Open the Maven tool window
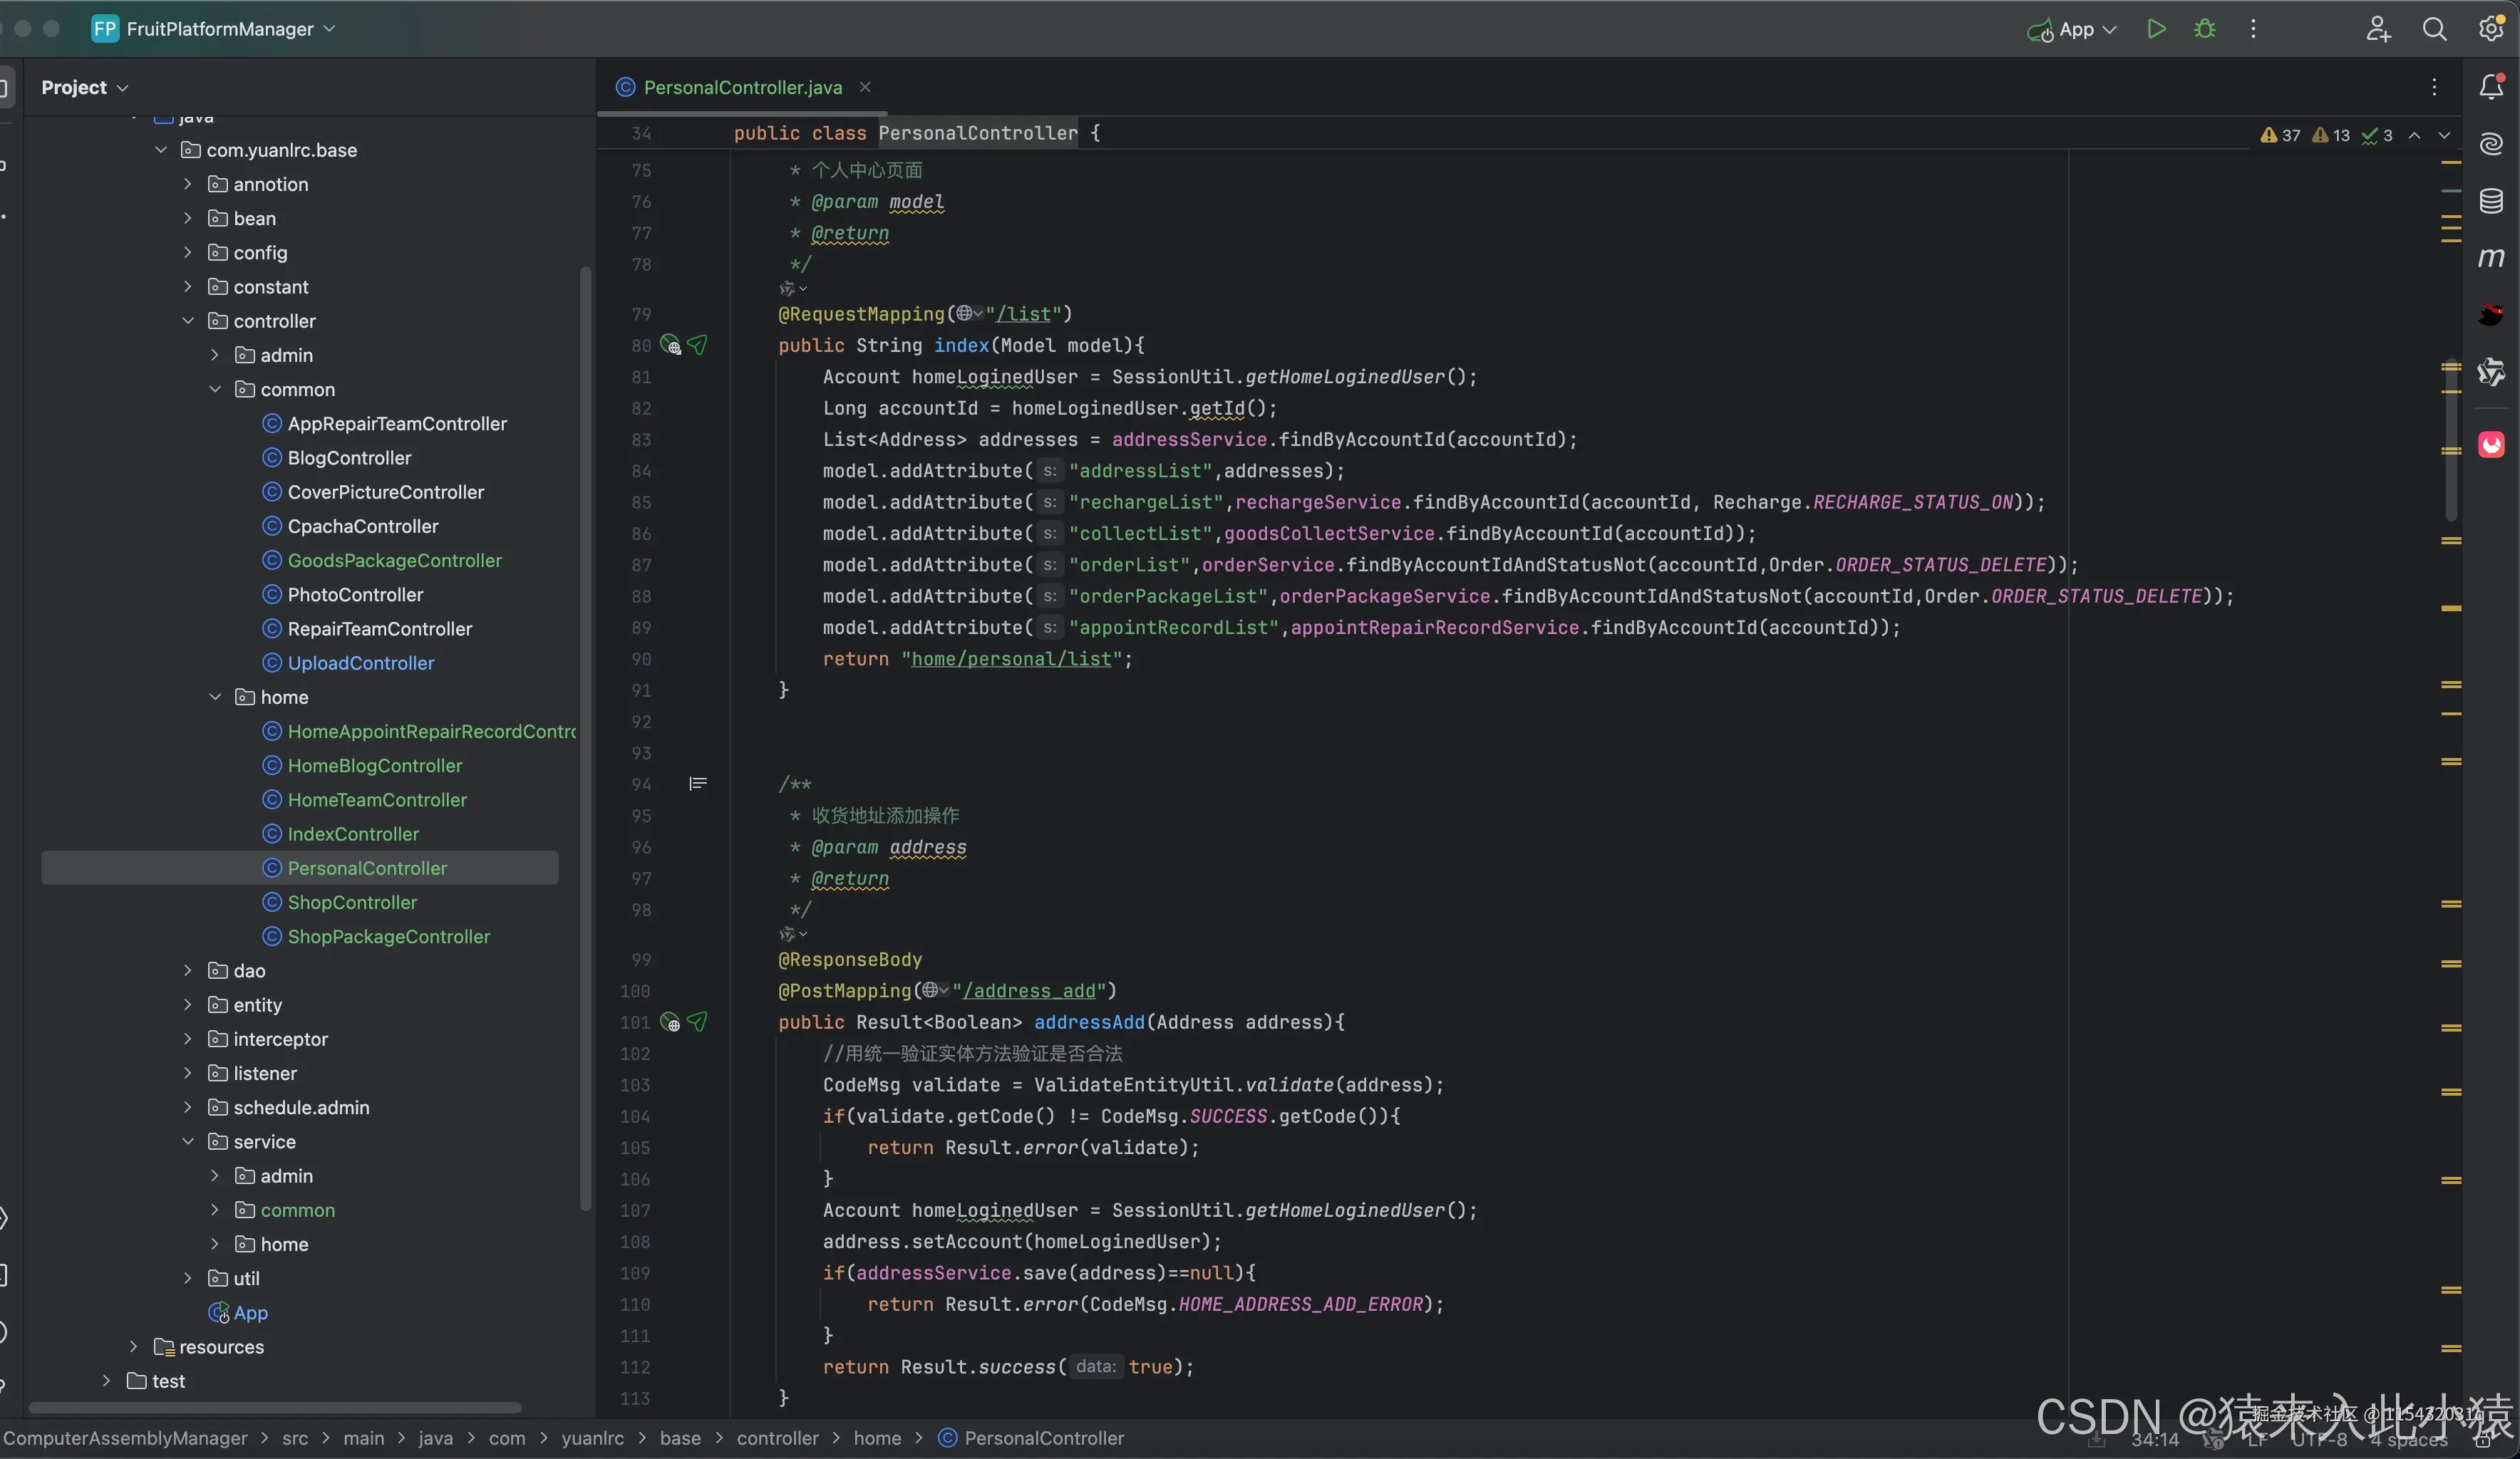 pyautogui.click(x=2491, y=258)
